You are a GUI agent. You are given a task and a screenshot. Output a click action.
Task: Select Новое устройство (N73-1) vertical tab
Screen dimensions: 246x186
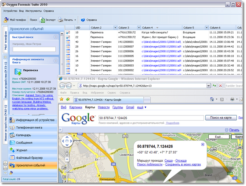pos(5,80)
